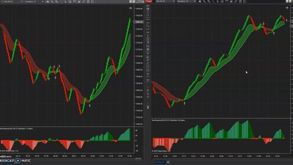Click the current price marker on left axis
Viewport: 293px width, 165px height.
pos(138,22)
